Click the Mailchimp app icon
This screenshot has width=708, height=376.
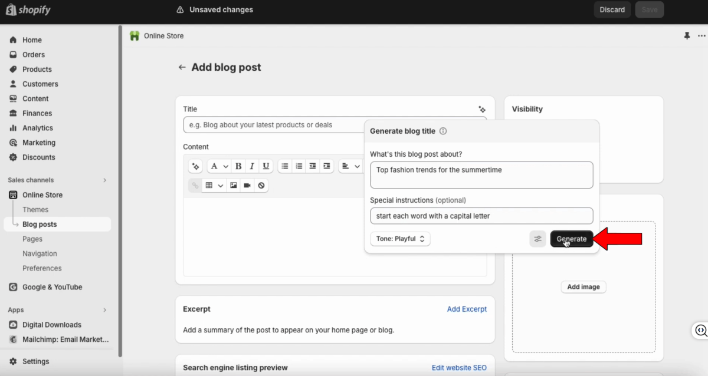tap(13, 339)
